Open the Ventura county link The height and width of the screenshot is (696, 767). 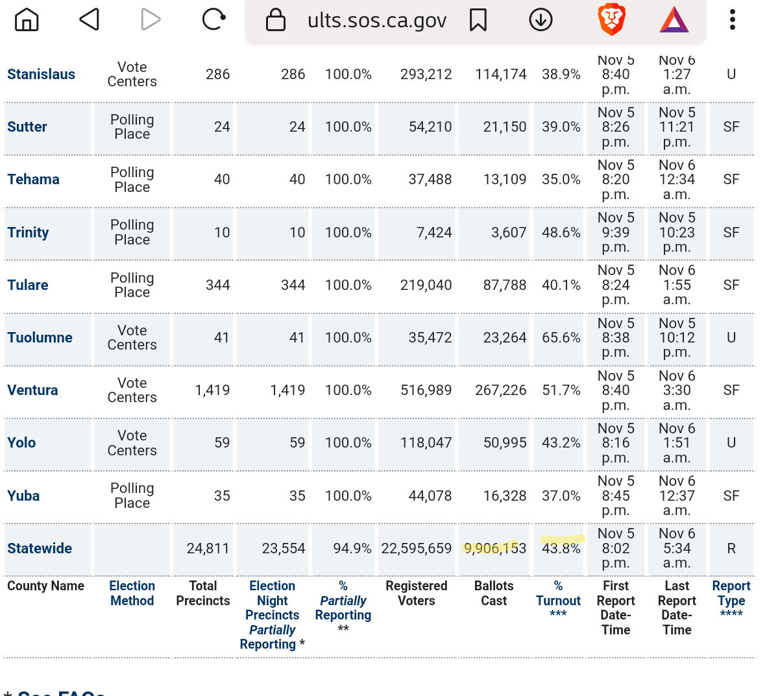point(32,390)
